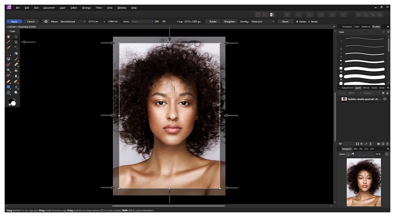This screenshot has width=395, height=217.
Task: Expand the Overlay dropdown (Thirds Grid)
Action: pyautogui.click(x=263, y=21)
